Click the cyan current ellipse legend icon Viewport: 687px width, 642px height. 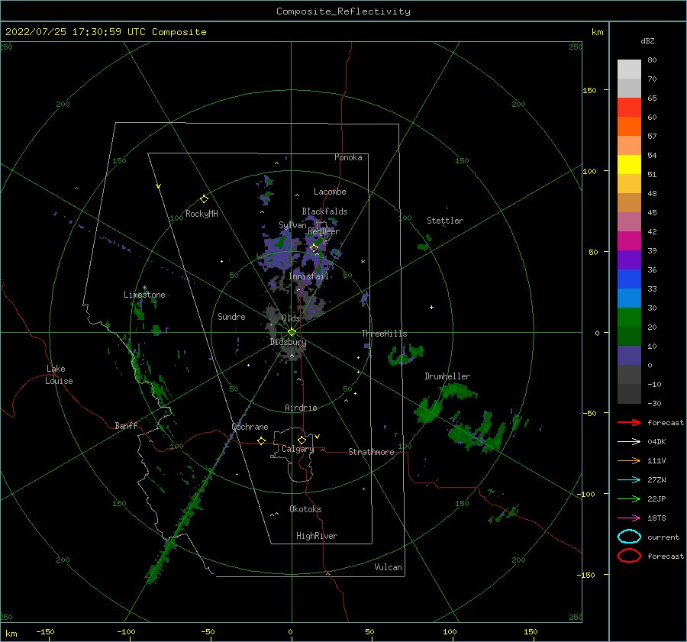[x=629, y=537]
